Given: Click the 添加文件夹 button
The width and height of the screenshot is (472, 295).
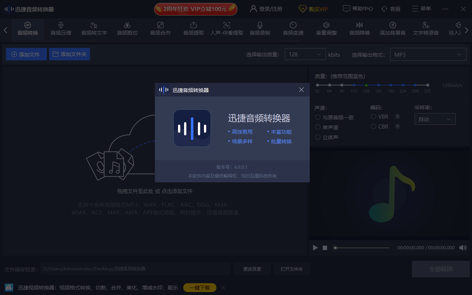Looking at the screenshot, I should [x=69, y=54].
